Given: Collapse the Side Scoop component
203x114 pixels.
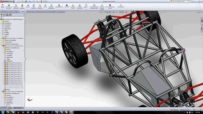Looking at the screenshot, I should (1, 92).
